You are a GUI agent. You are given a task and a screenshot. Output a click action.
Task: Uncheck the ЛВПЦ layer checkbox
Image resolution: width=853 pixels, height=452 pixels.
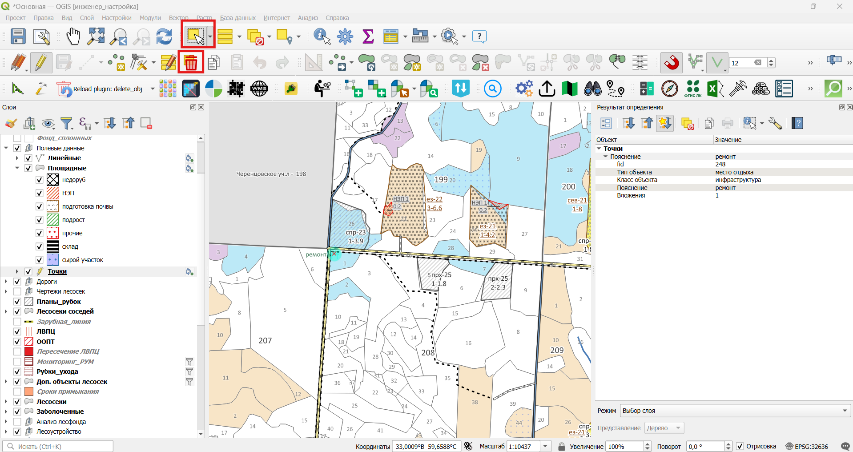(17, 331)
